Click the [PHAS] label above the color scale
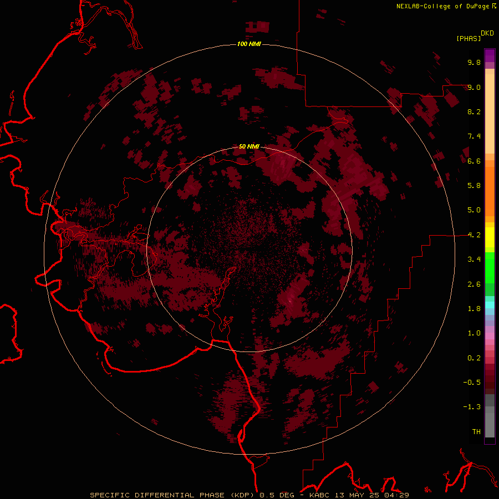 pyautogui.click(x=469, y=38)
